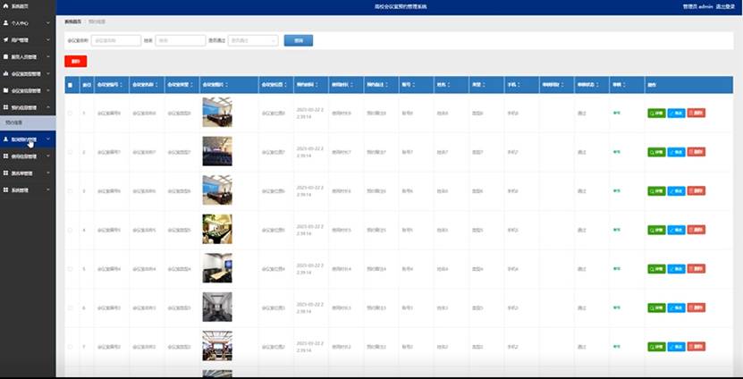Click the home icon in the sidebar

(x=5, y=5)
